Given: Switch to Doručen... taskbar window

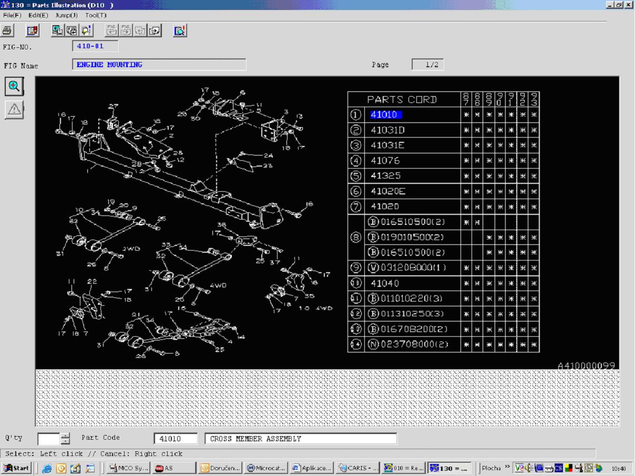Looking at the screenshot, I should [x=220, y=468].
